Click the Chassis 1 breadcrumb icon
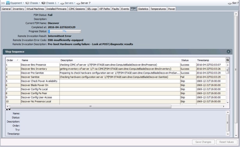Screen dimensions: 240x147 (x=43, y=3)
